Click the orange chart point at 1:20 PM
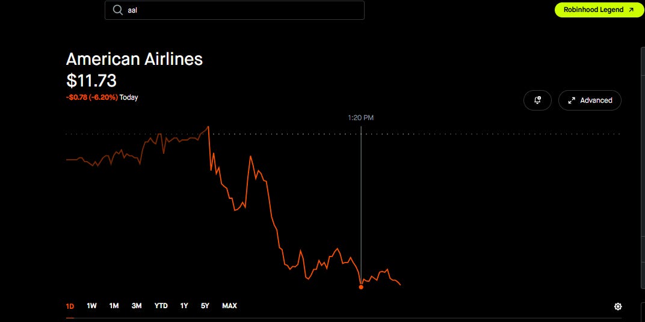 361,287
